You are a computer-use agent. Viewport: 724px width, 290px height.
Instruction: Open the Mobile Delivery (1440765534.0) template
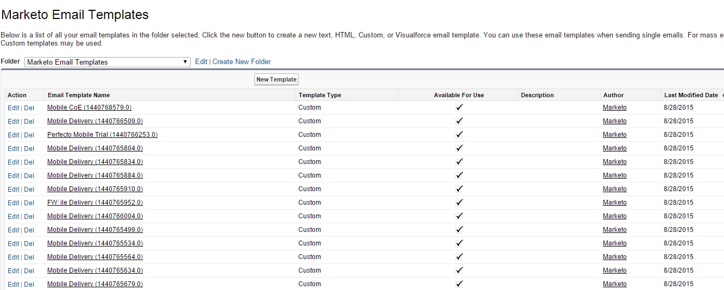[x=95, y=243]
